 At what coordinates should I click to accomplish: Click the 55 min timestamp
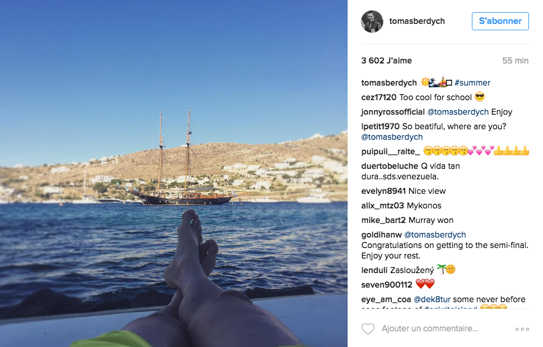click(x=516, y=61)
